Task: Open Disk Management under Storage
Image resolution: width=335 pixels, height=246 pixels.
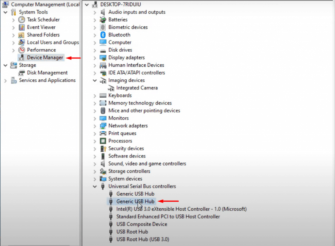Action: point(47,73)
